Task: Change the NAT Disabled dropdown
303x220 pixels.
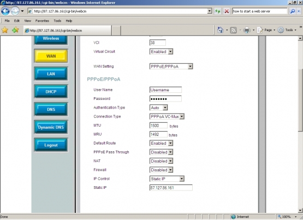Action: pos(162,161)
